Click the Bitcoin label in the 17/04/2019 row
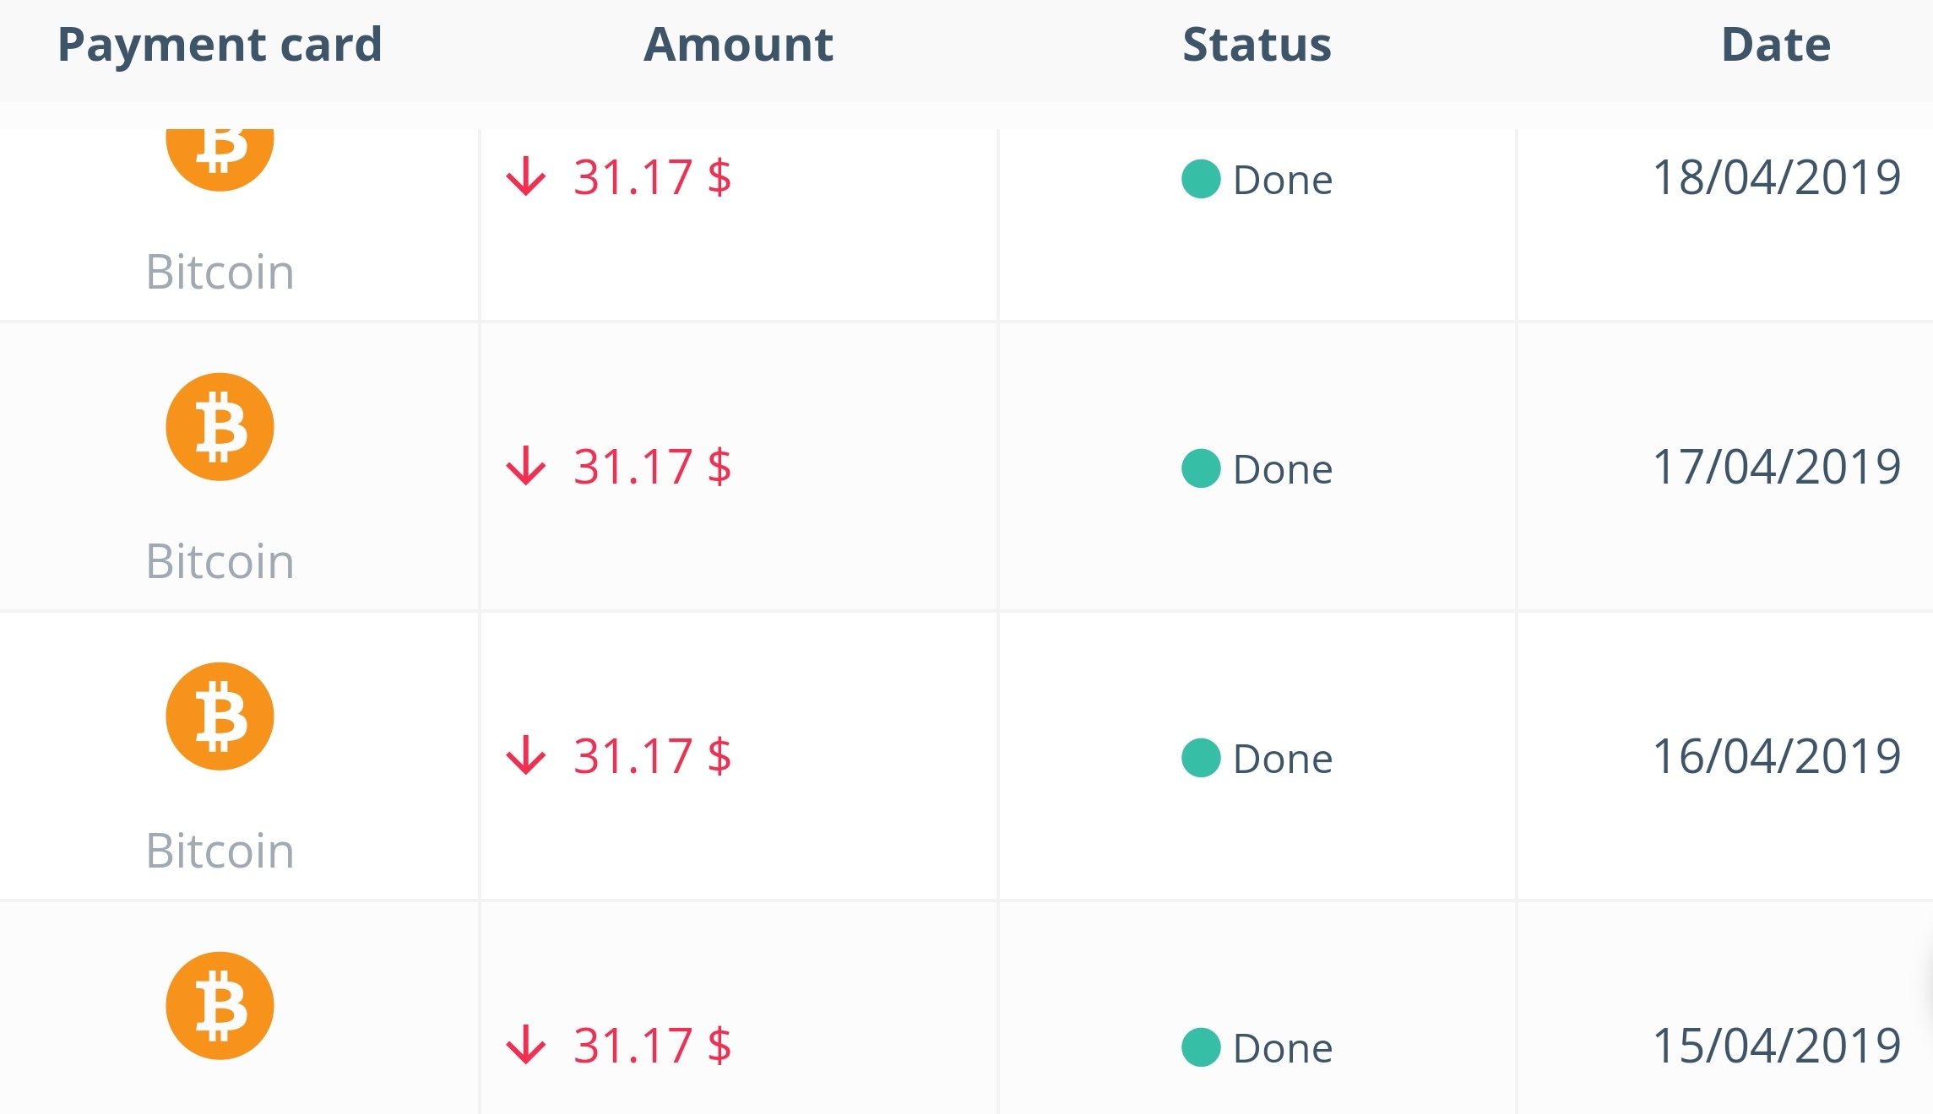The width and height of the screenshot is (1933, 1114). (220, 561)
